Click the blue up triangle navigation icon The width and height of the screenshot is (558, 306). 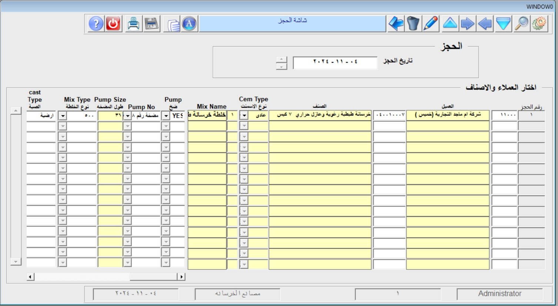(x=450, y=24)
